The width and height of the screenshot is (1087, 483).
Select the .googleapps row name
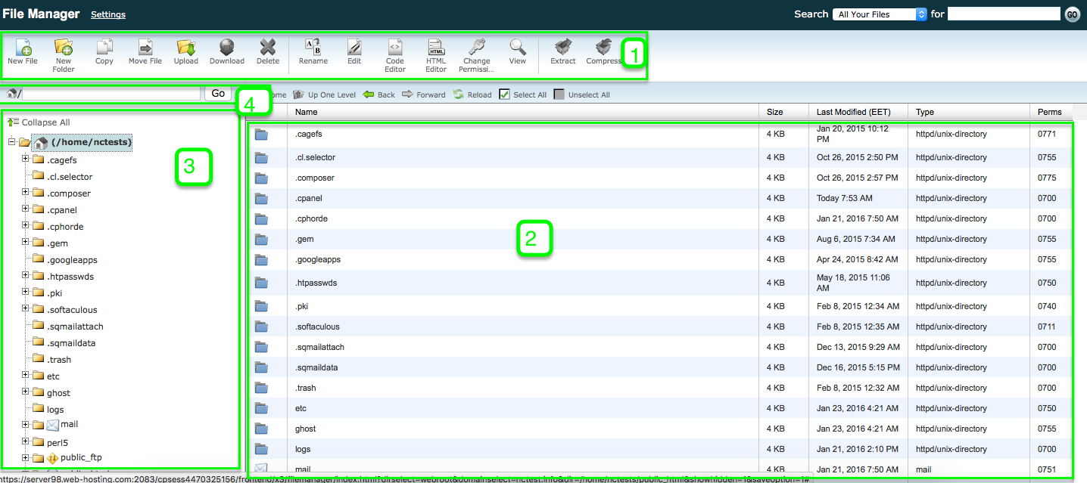(x=318, y=260)
